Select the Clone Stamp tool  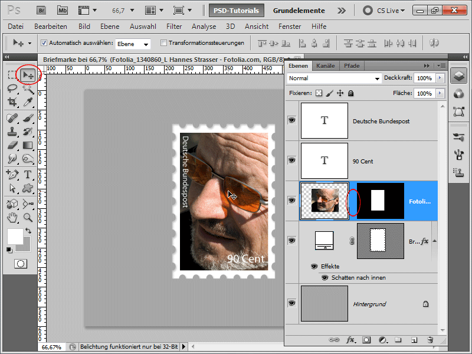pyautogui.click(x=12, y=132)
